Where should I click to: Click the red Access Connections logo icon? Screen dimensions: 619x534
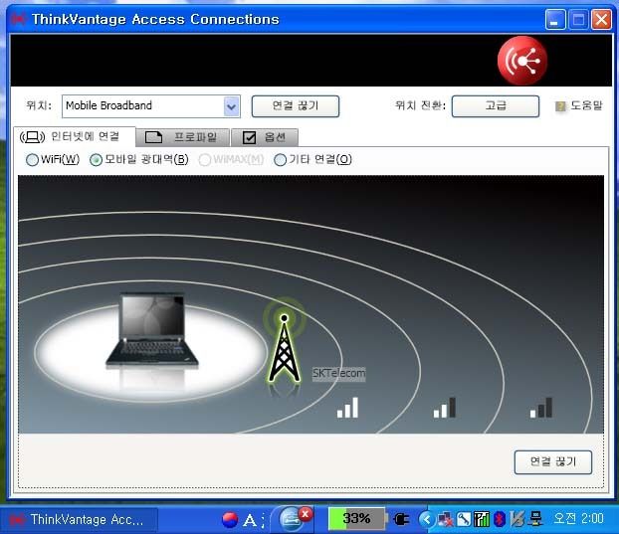tap(522, 61)
